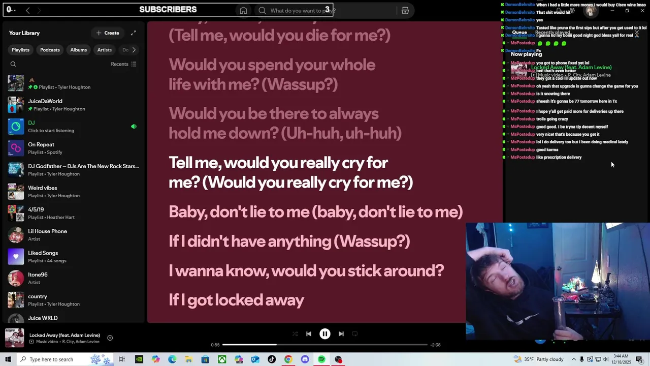The image size is (650, 366).
Task: Filter library by Playlists
Action: pyautogui.click(x=20, y=50)
